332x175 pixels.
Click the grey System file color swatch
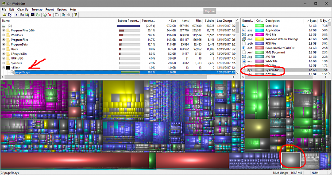[259, 70]
